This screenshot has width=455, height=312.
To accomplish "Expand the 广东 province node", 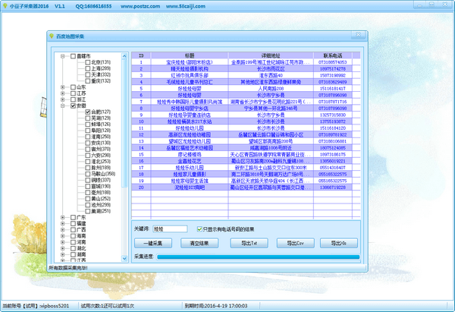I will [64, 217].
